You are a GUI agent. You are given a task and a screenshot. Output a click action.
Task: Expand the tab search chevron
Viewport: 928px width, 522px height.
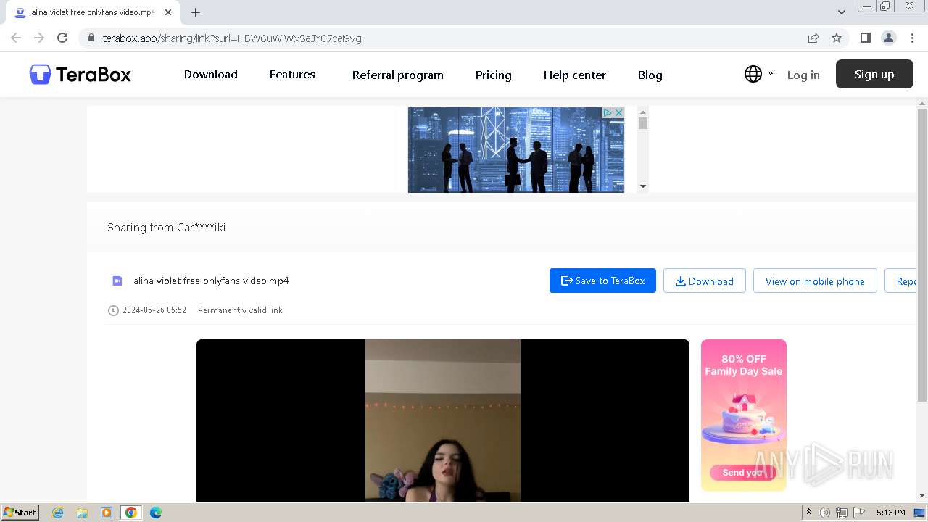pyautogui.click(x=842, y=12)
